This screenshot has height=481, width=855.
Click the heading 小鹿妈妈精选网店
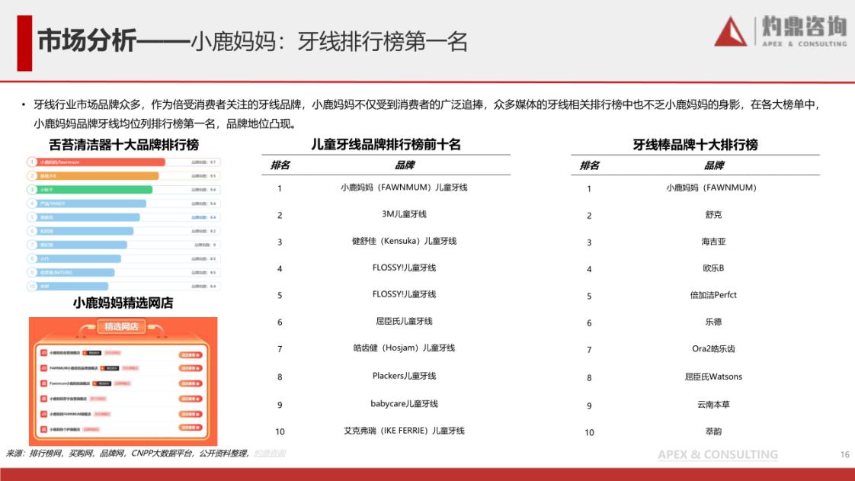tap(123, 303)
